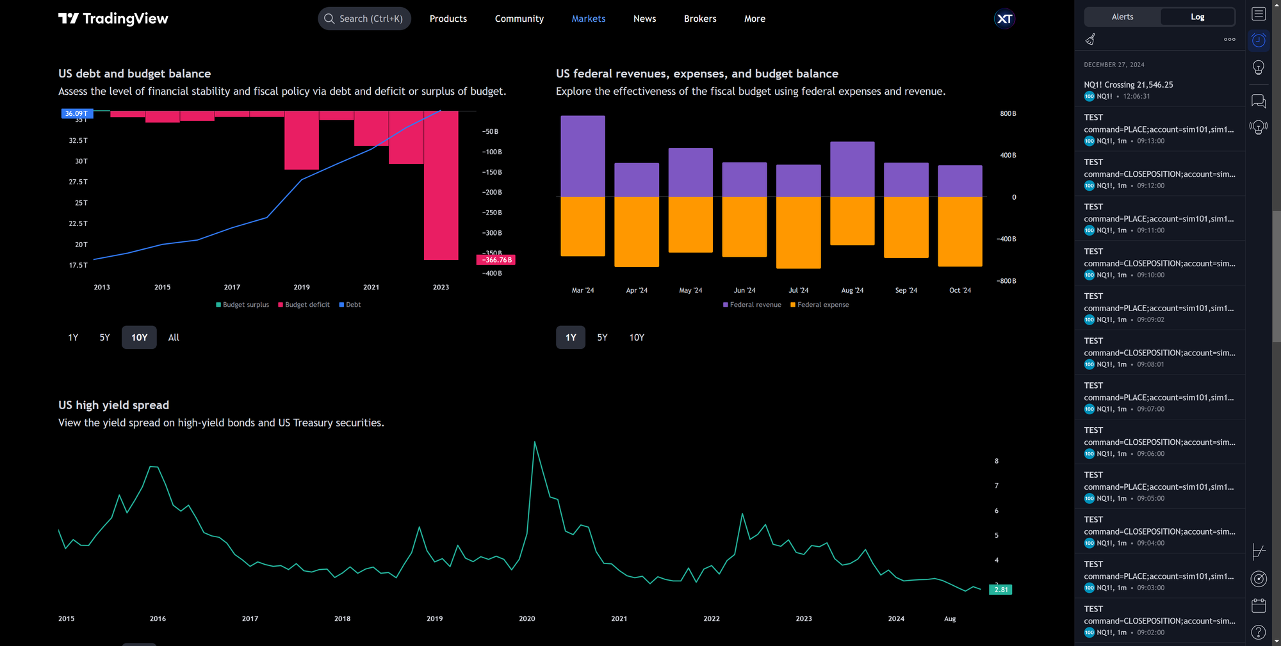Open the Pine/strategy chart icon in sidebar
The height and width of the screenshot is (646, 1281).
coord(1259,552)
